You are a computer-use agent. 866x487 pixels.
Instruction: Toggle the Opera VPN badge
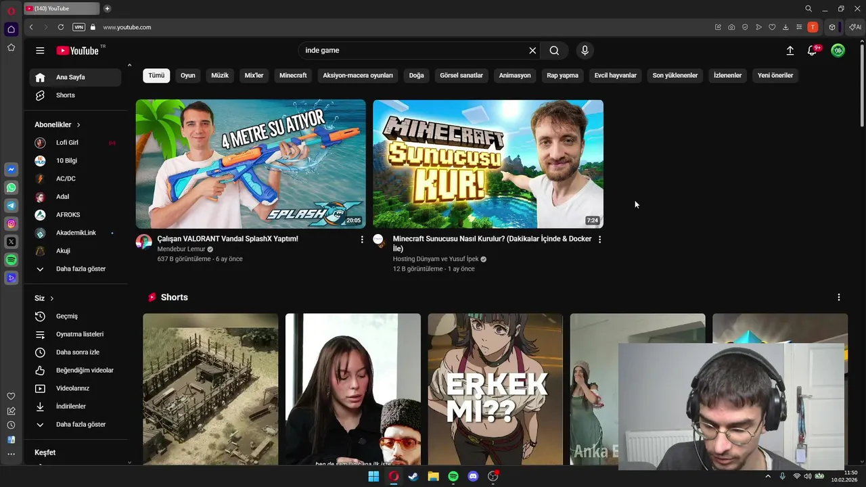pos(79,27)
